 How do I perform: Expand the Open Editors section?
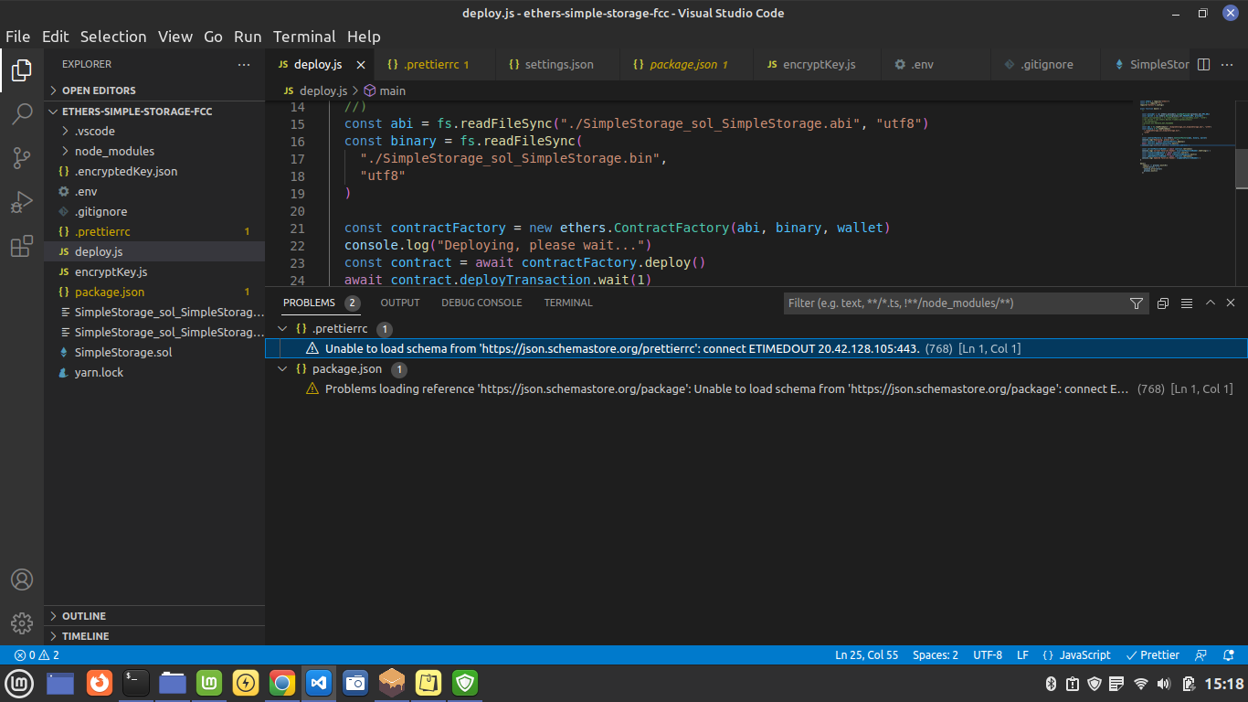[154, 90]
